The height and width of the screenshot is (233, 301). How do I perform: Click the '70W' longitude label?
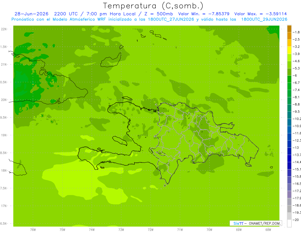pyautogui.click(x=209, y=230)
